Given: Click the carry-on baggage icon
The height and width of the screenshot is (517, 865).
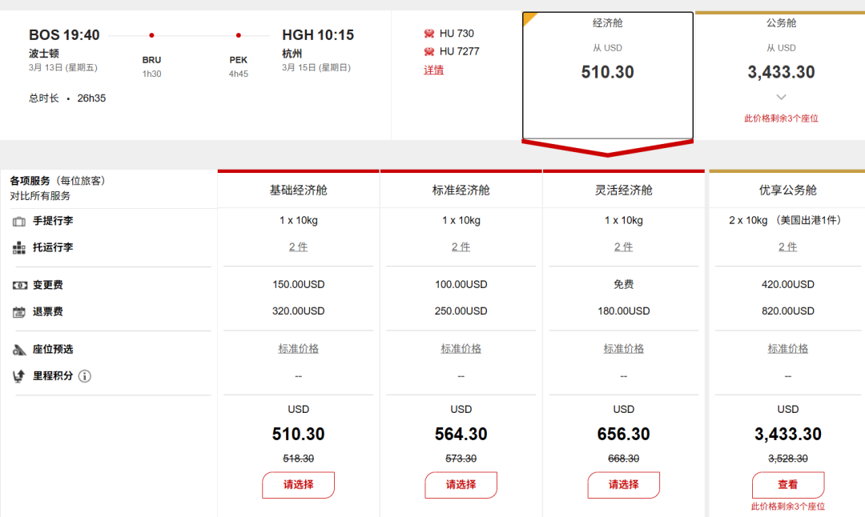Looking at the screenshot, I should pyautogui.click(x=19, y=221).
